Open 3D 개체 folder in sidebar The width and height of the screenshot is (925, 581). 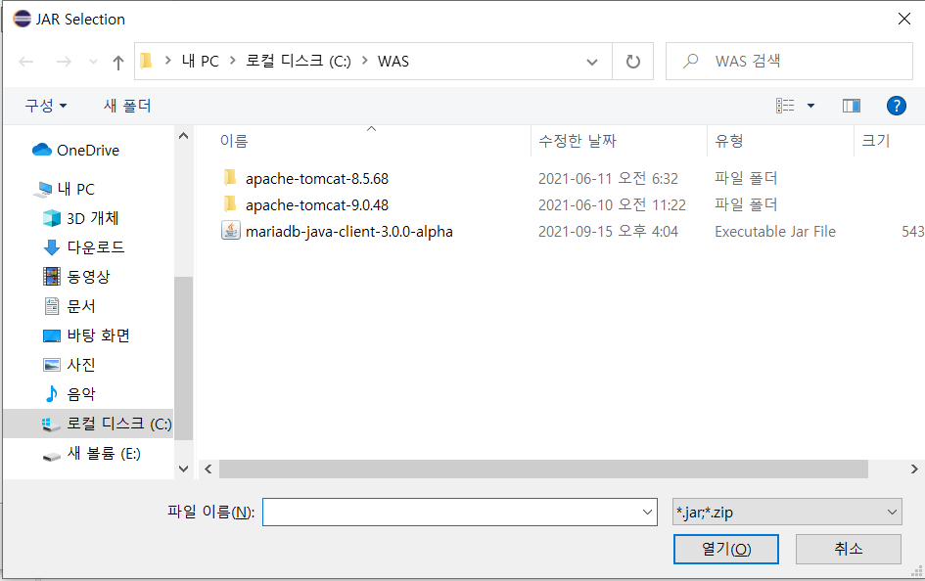(81, 218)
